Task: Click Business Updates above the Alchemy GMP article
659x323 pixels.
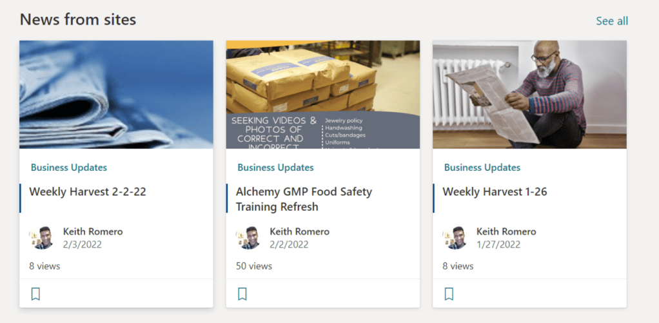Action: [x=275, y=168]
